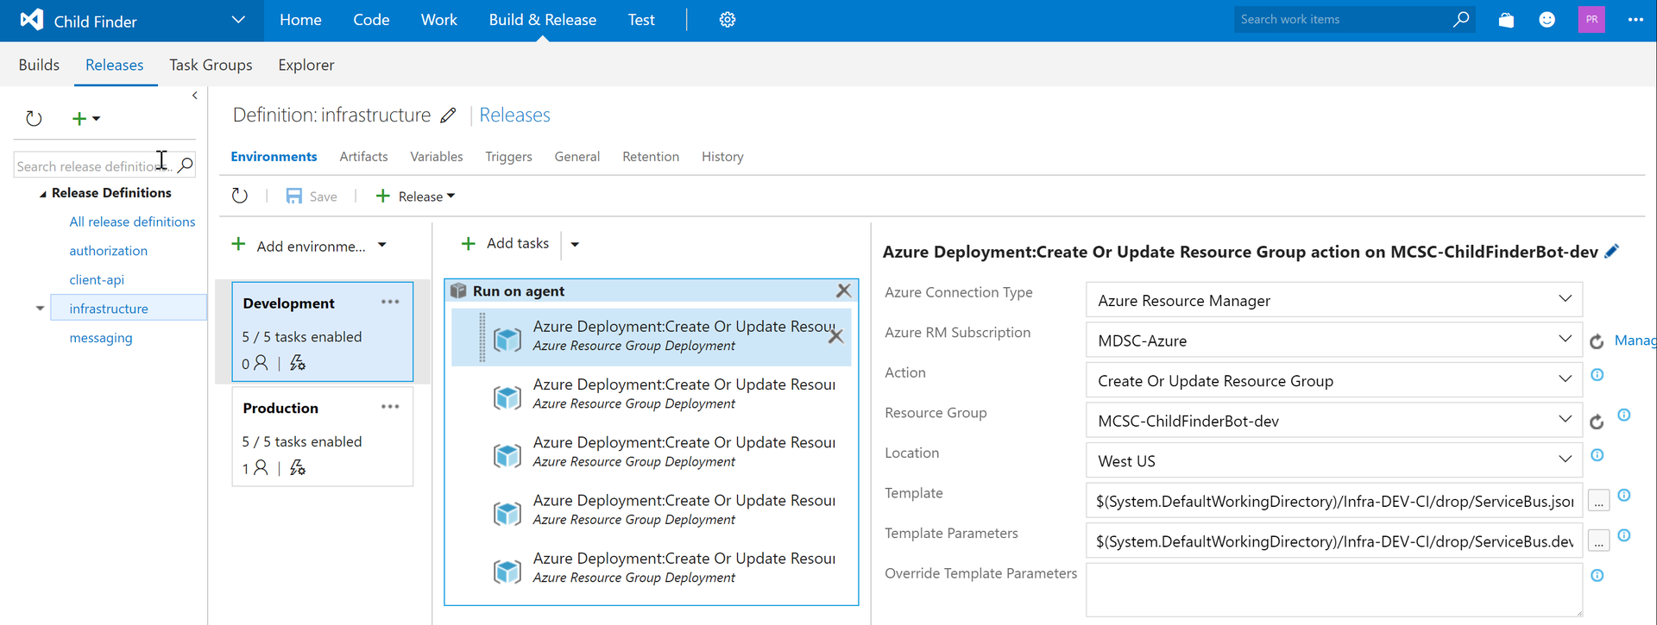Open the Add tasks dropdown arrow
The width and height of the screenshot is (1657, 625).
tap(575, 245)
